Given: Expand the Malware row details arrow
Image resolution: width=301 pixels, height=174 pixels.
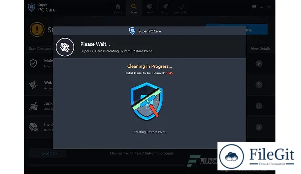Looking at the screenshot, I should pyautogui.click(x=259, y=63).
